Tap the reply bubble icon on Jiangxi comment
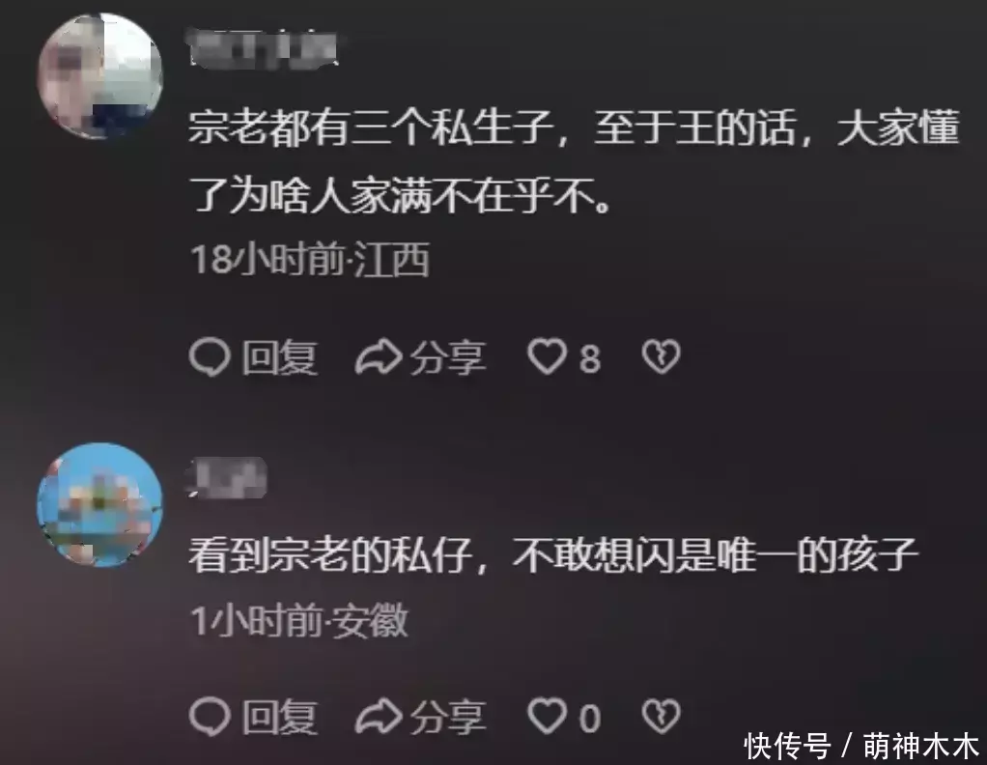This screenshot has height=765, width=987. (210, 357)
